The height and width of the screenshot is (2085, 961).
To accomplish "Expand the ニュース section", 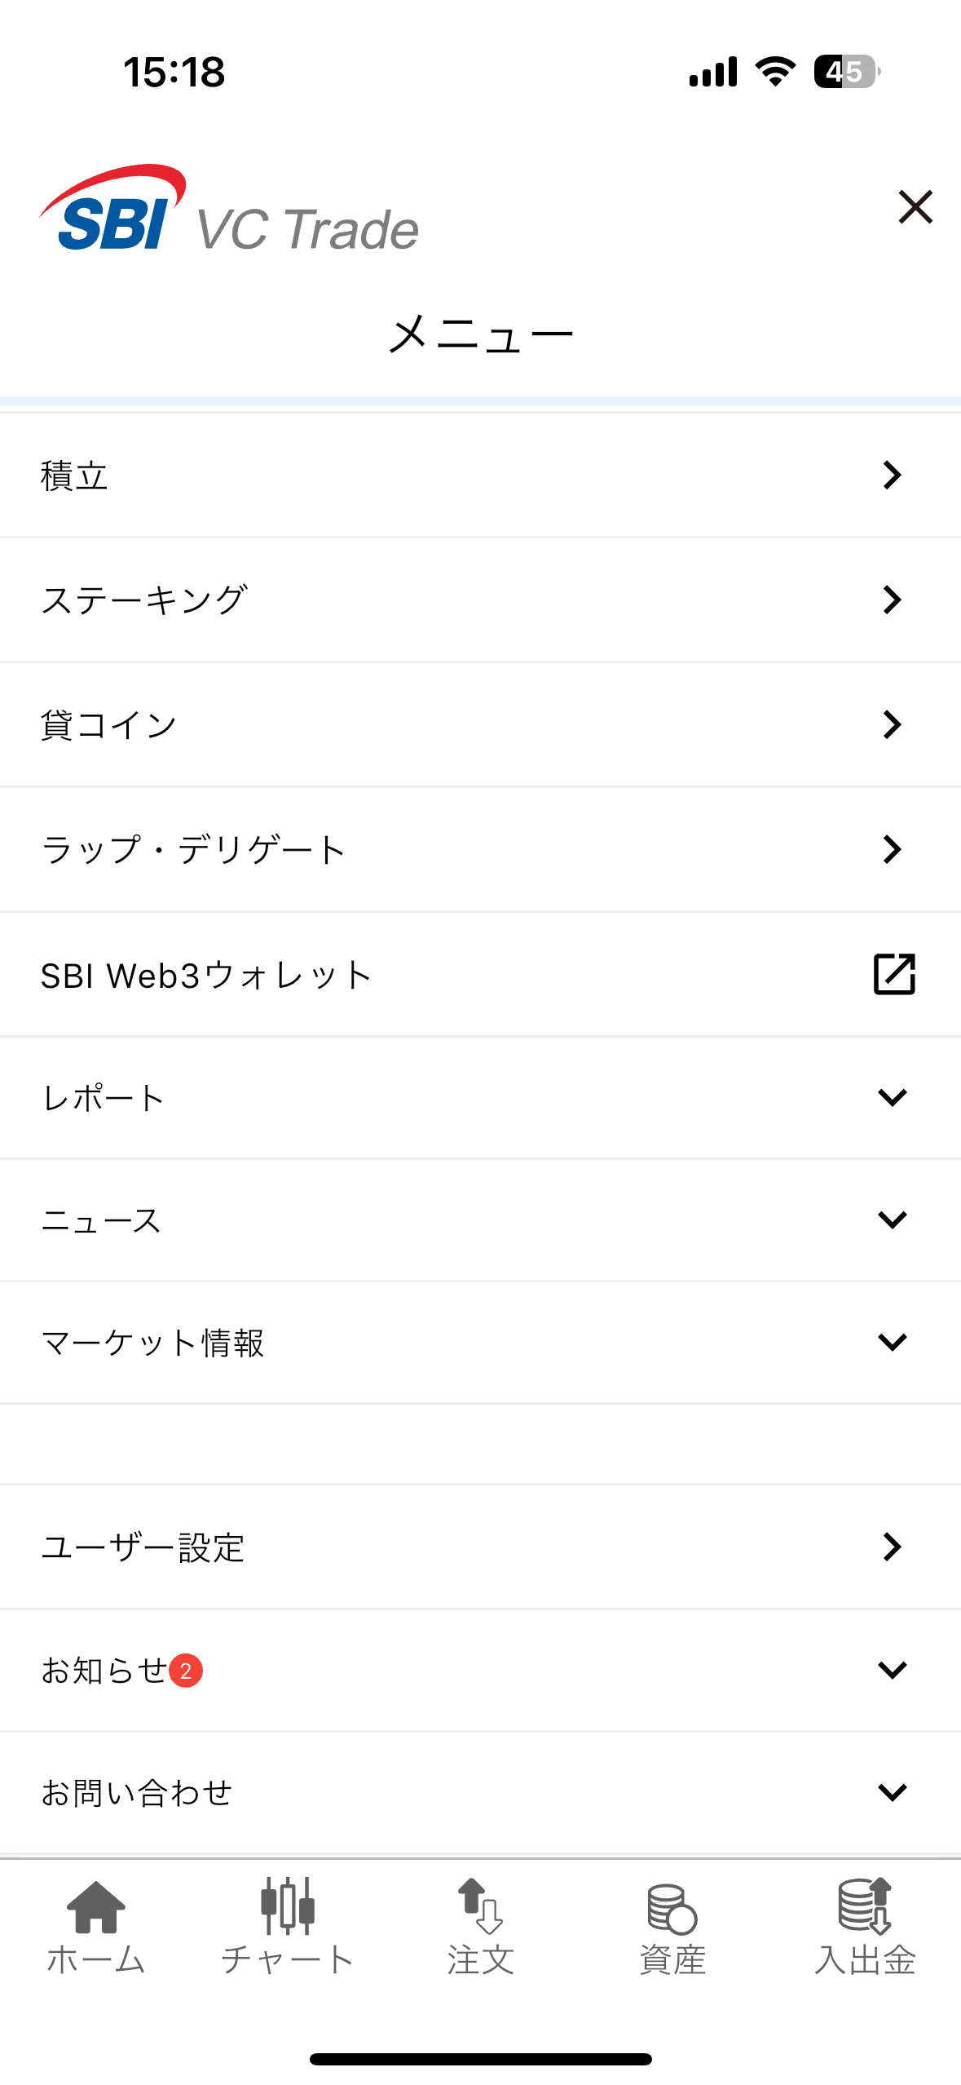I will tap(893, 1220).
